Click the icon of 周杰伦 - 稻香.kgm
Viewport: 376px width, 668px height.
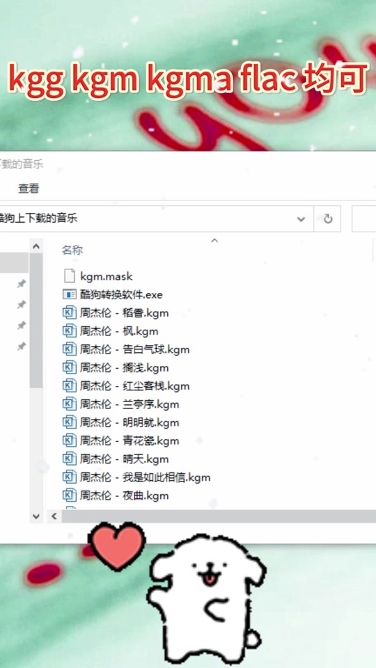pos(70,312)
